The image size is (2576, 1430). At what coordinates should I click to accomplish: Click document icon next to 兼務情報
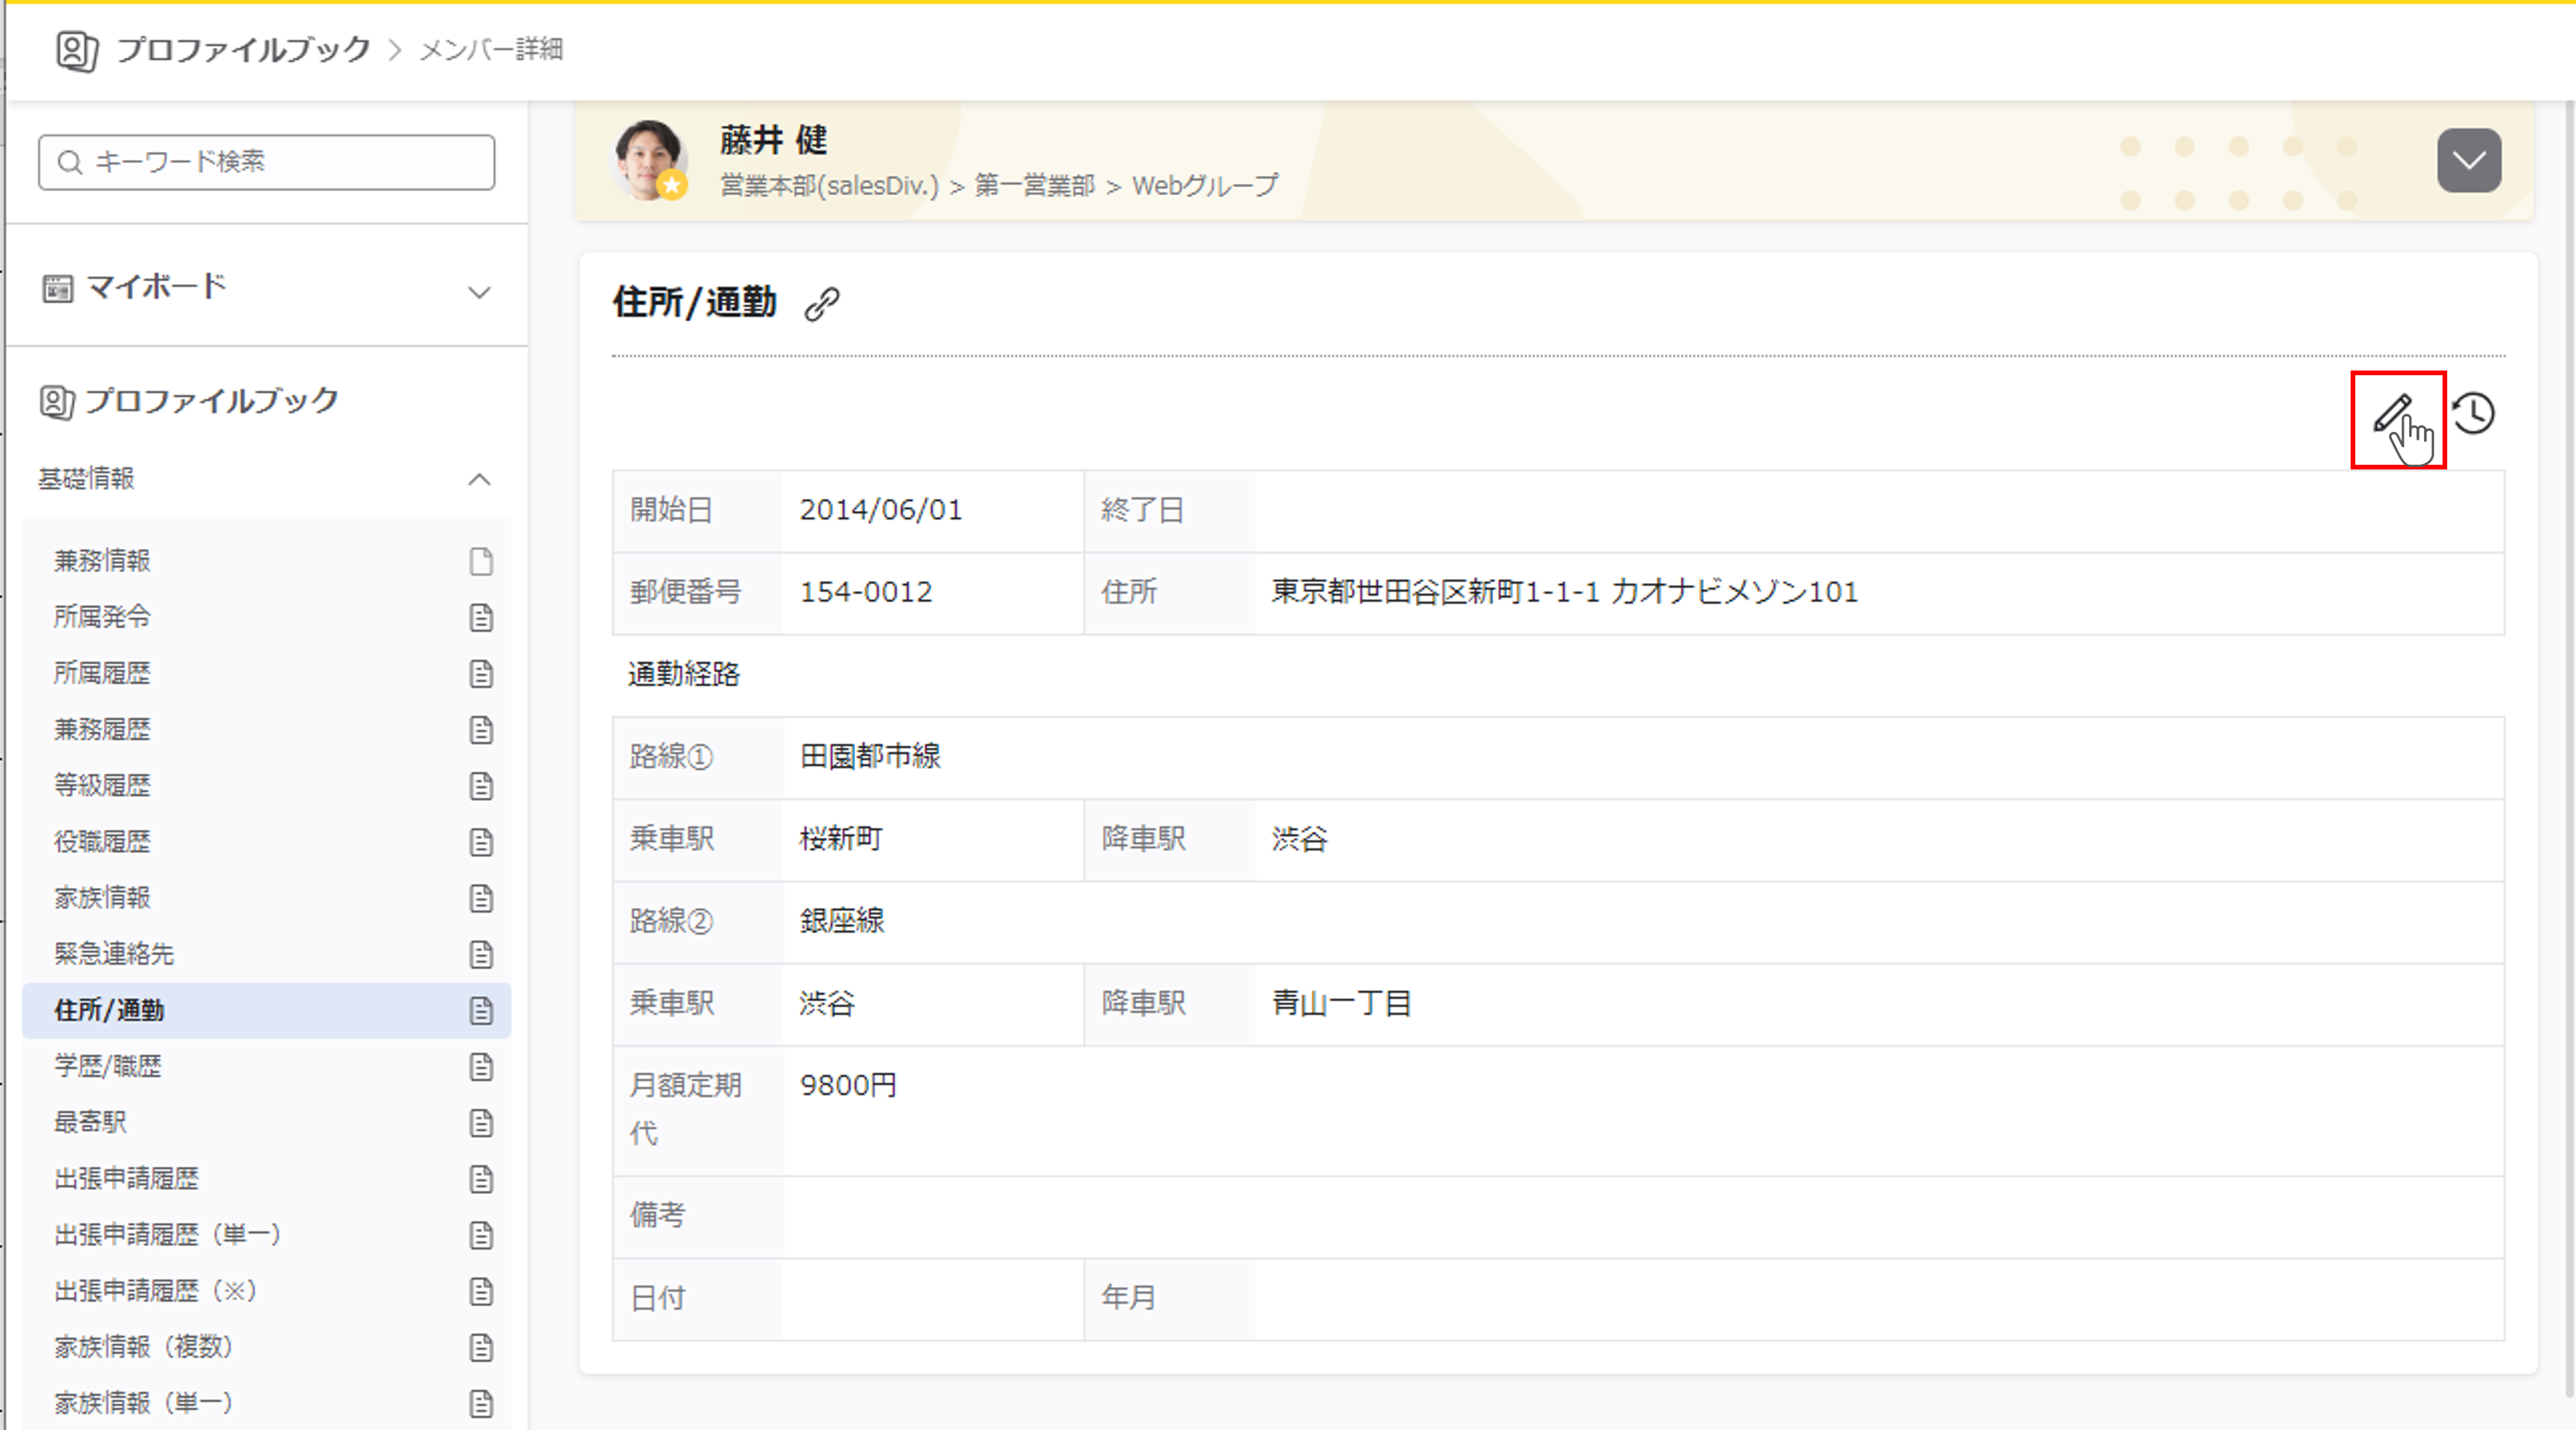(481, 562)
